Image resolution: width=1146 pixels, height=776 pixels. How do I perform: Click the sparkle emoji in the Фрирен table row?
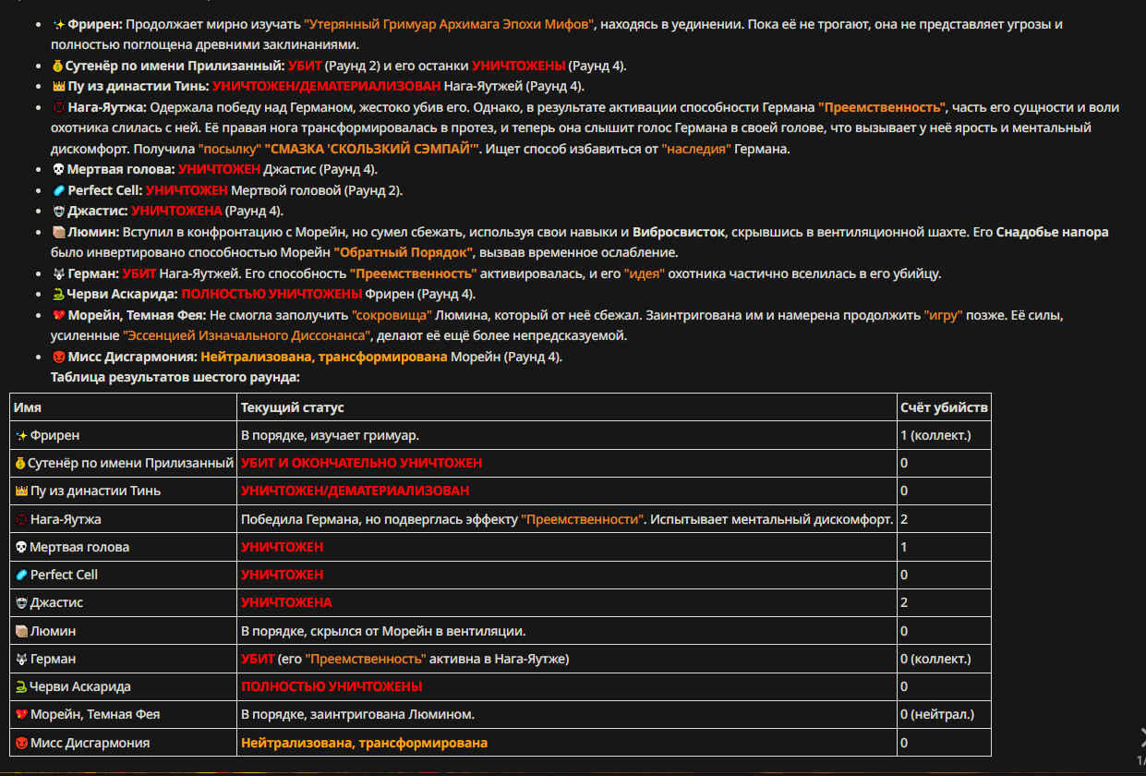click(x=21, y=435)
